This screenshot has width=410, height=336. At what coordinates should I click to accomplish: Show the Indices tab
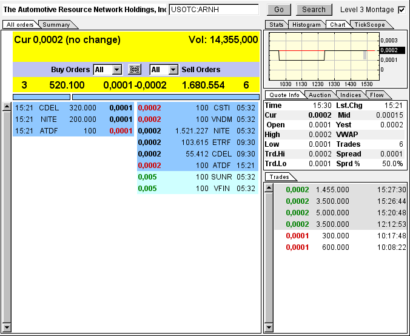(351, 95)
